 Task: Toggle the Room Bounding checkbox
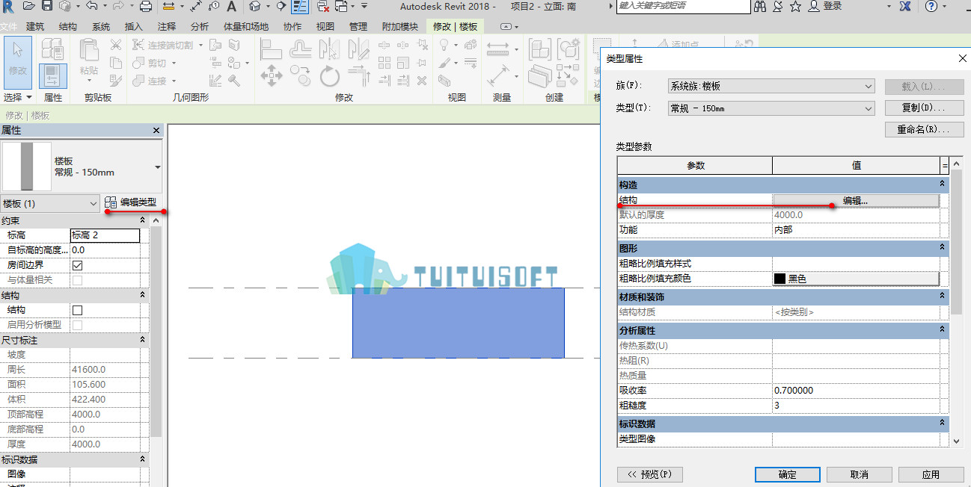(x=77, y=265)
